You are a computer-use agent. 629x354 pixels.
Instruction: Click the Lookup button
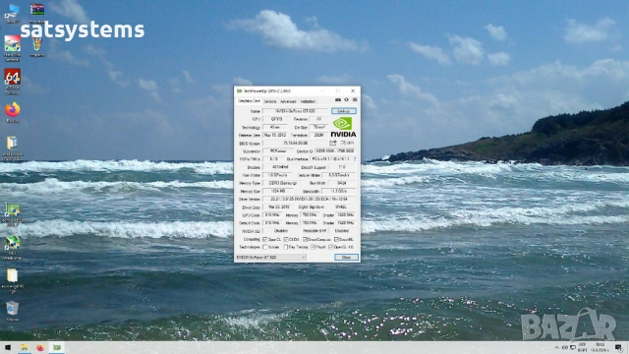(344, 111)
